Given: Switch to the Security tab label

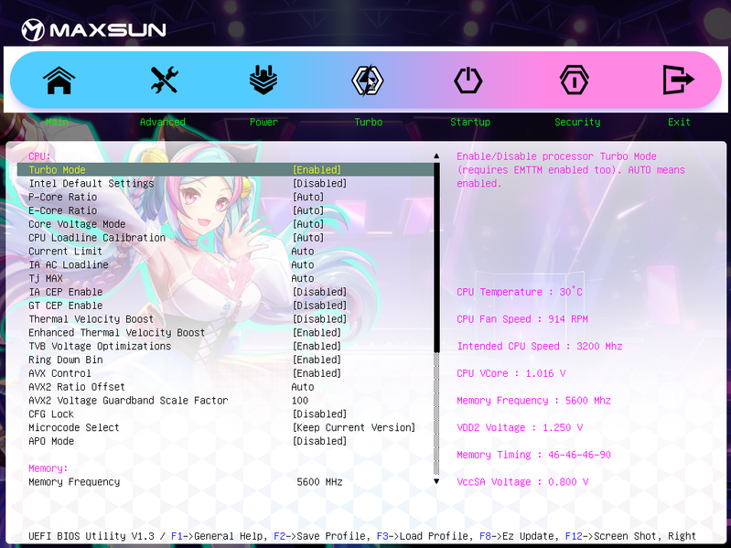Looking at the screenshot, I should [577, 122].
